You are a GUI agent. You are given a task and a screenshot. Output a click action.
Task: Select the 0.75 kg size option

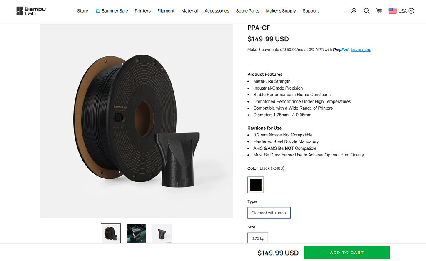pos(258,238)
